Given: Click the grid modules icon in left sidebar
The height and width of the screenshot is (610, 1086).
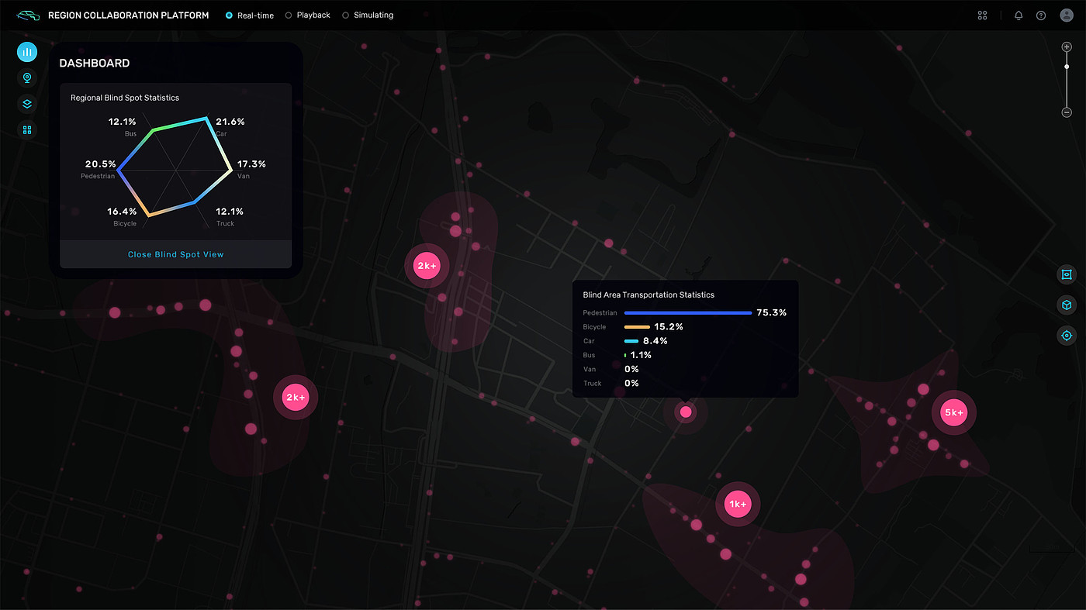Looking at the screenshot, I should [27, 129].
